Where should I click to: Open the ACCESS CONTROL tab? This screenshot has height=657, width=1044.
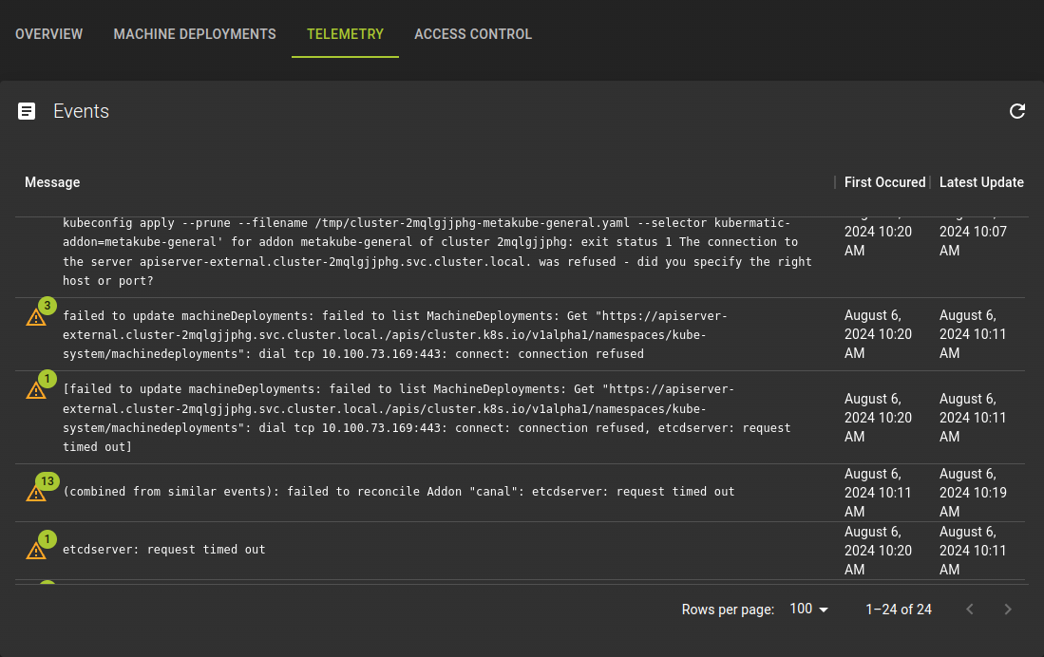[473, 34]
